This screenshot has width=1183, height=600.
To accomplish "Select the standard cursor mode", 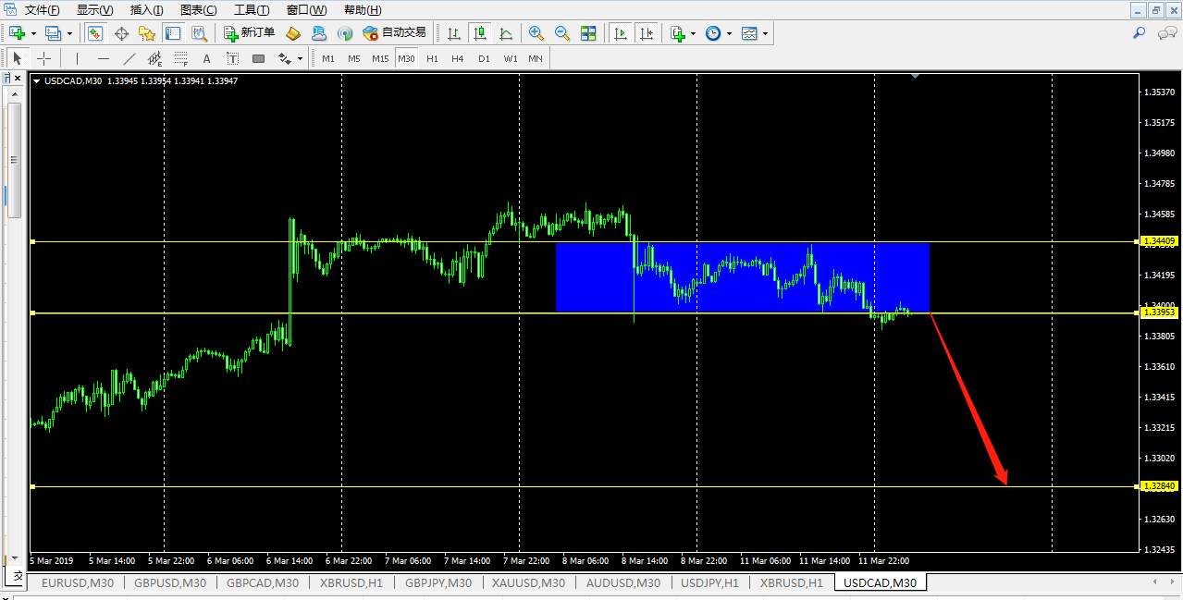I will pos(18,58).
